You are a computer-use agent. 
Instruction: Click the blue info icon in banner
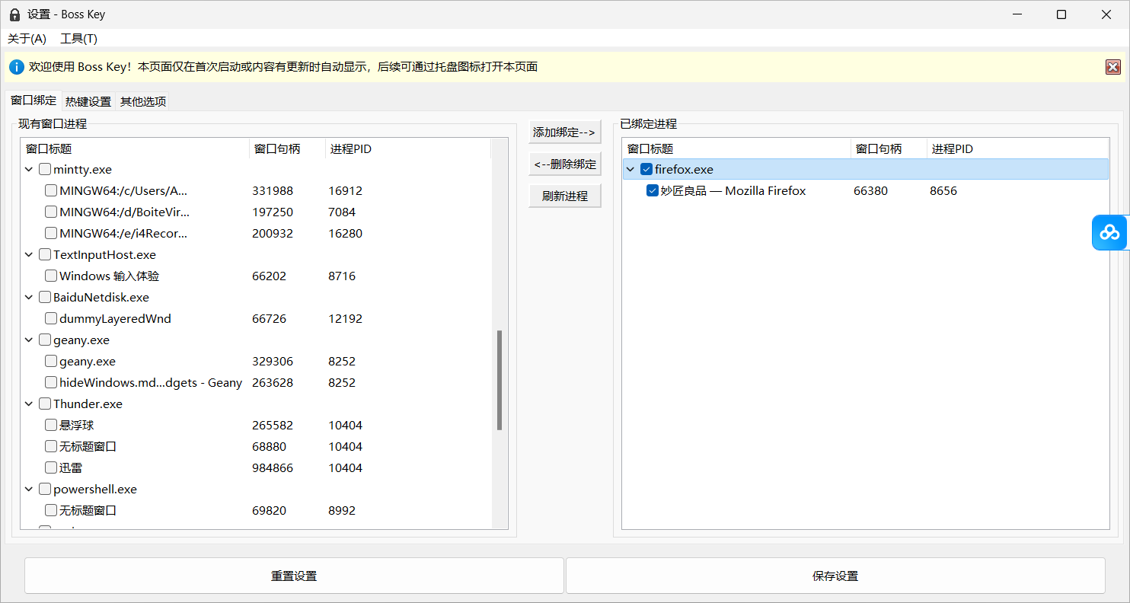(x=17, y=67)
